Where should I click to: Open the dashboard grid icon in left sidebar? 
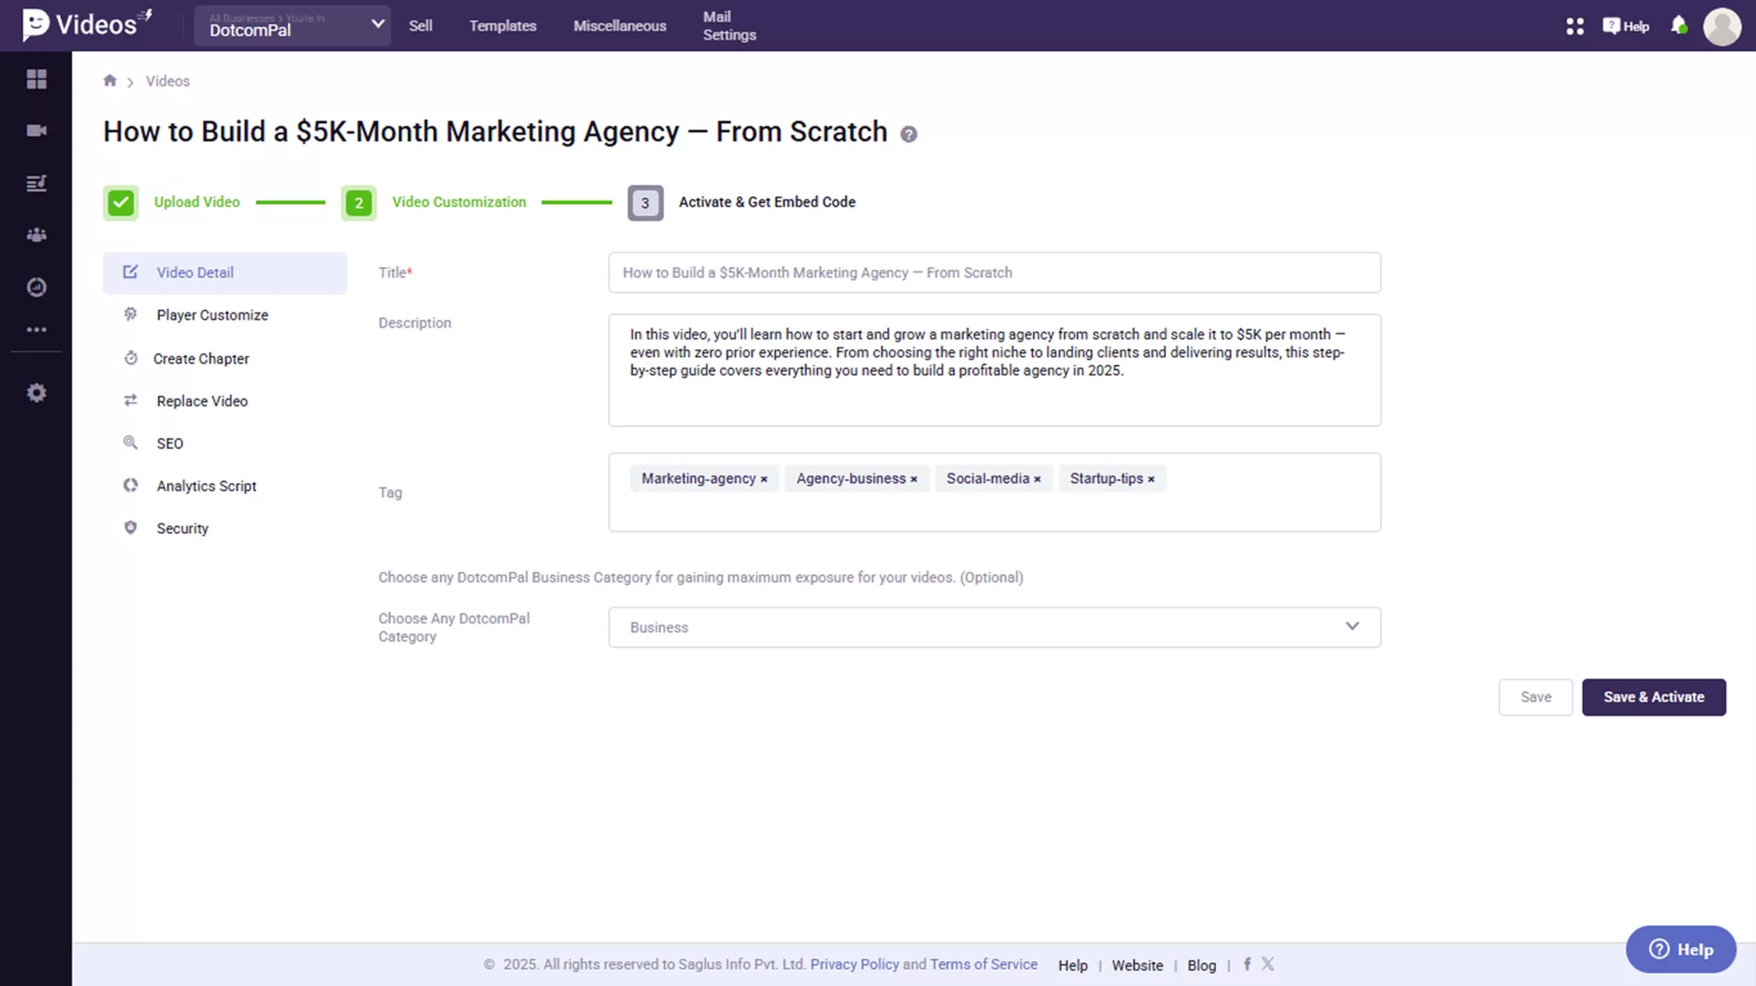(x=36, y=79)
